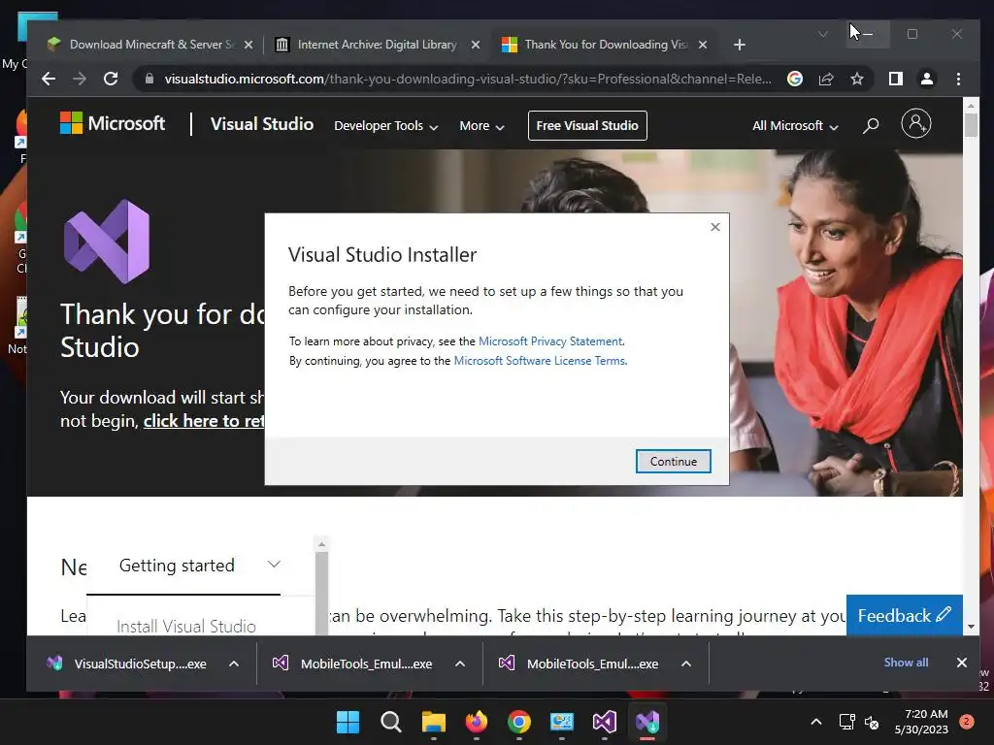
Task: Open the Control Panel taskbar icon
Action: [x=562, y=722]
